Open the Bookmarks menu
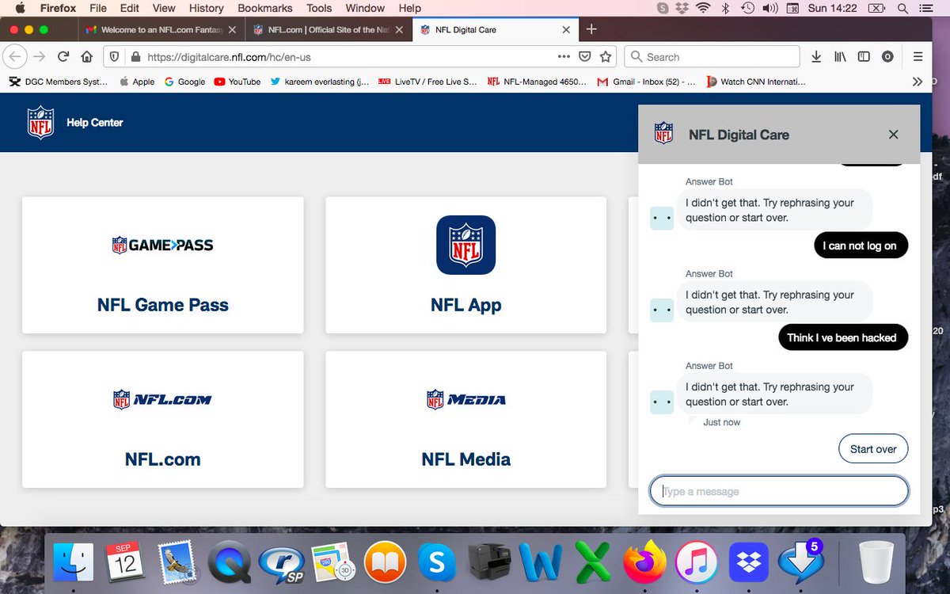 (x=264, y=8)
